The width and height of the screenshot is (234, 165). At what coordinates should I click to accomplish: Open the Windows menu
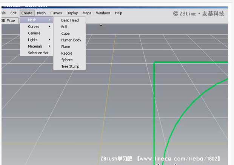point(103,13)
